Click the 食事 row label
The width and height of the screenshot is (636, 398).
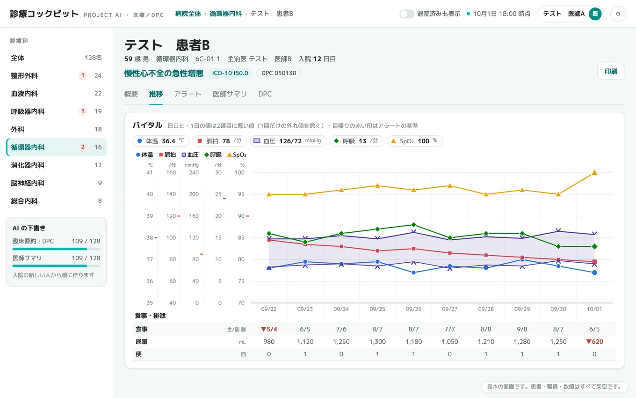[142, 329]
